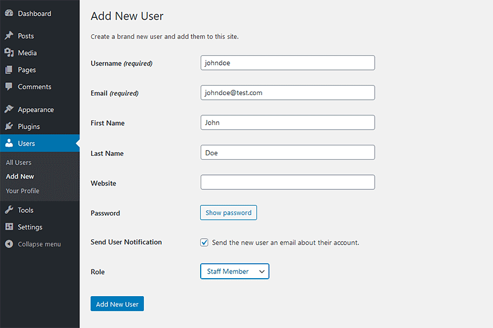Click into the empty Website field
Image resolution: width=493 pixels, height=328 pixels.
coord(288,183)
